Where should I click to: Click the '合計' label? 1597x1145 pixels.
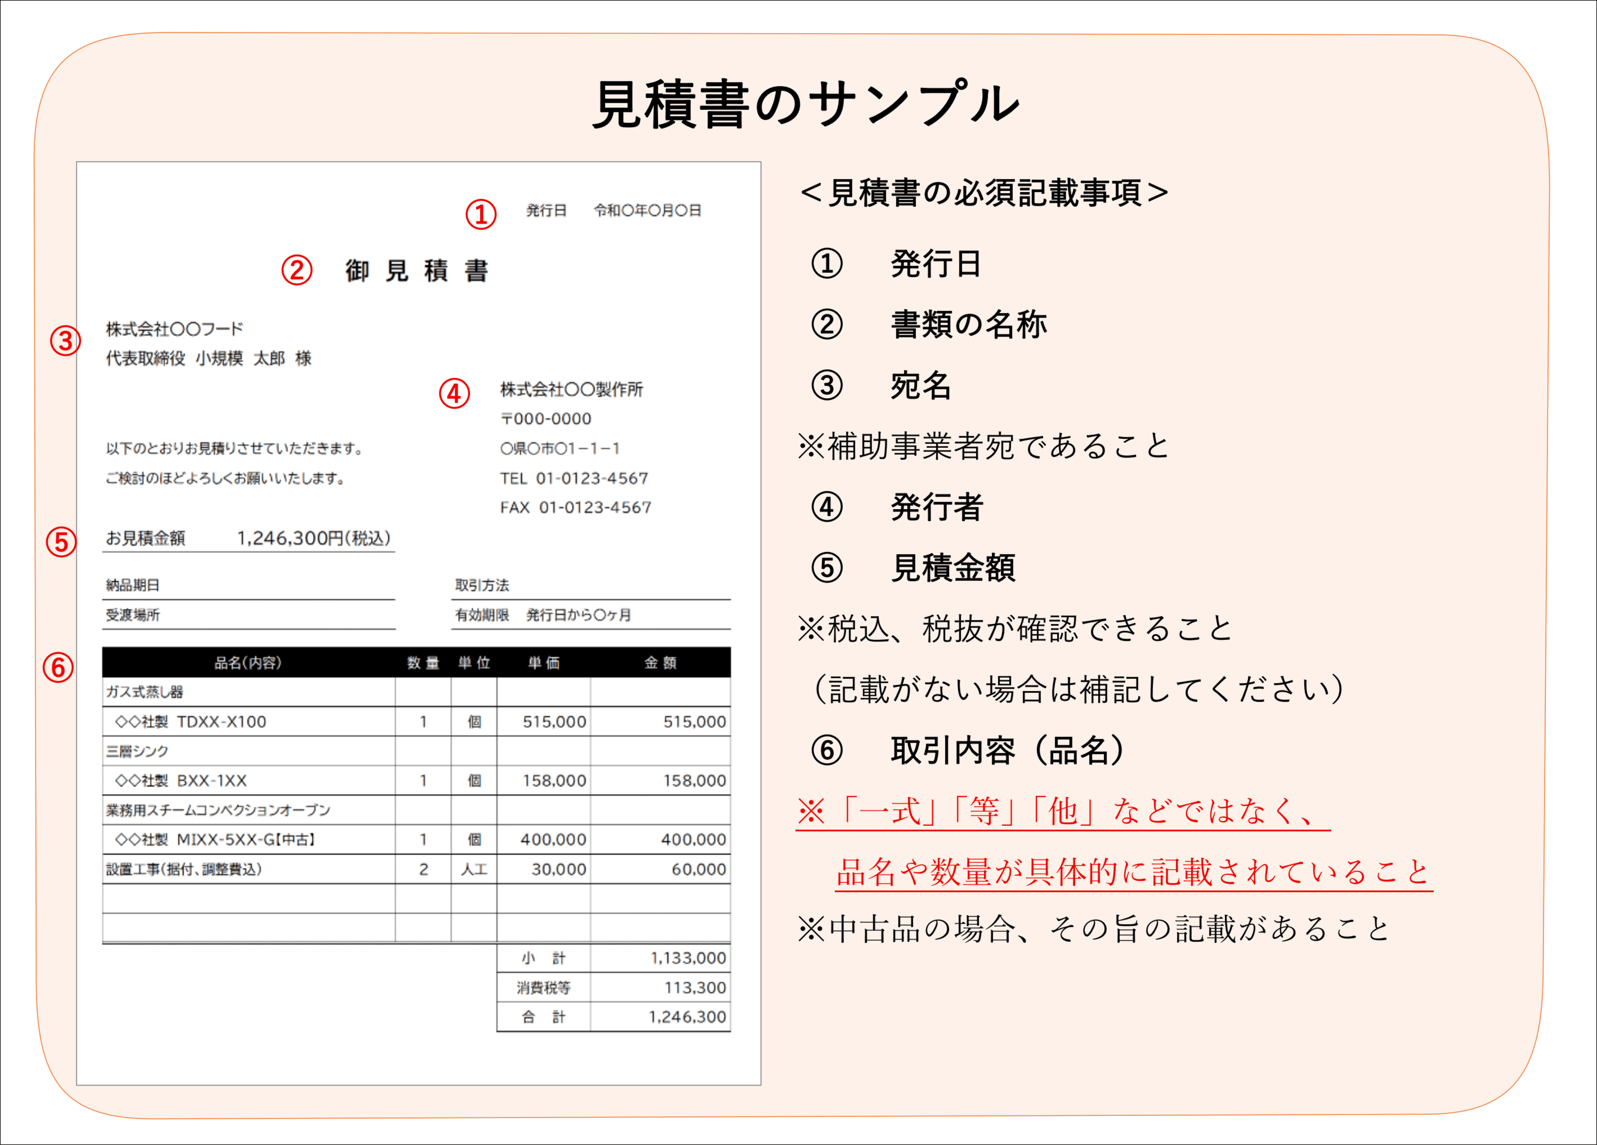pos(544,1017)
